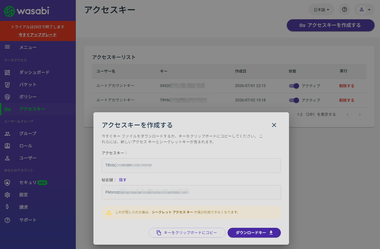Open ダッシュボード dashboard icon
This screenshot has width=380, height=249.
pyautogui.click(x=7, y=72)
